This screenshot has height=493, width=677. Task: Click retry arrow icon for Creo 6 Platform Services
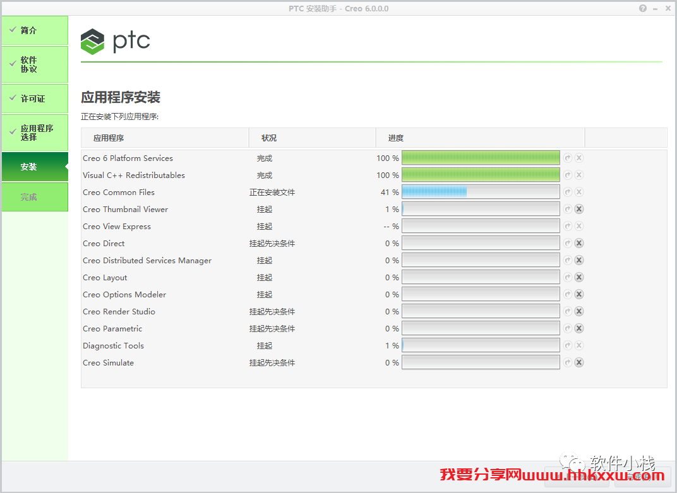568,158
